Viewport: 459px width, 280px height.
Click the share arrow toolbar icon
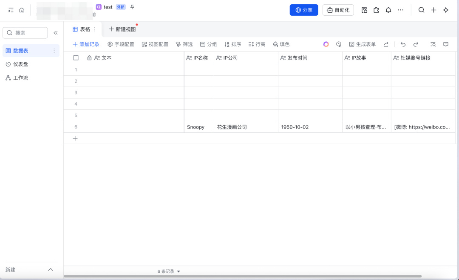pos(386,44)
